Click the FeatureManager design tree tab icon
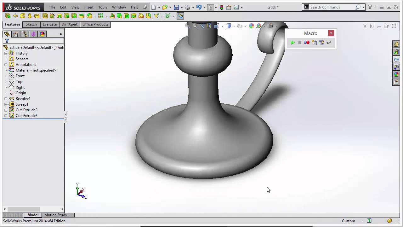 click(x=7, y=34)
